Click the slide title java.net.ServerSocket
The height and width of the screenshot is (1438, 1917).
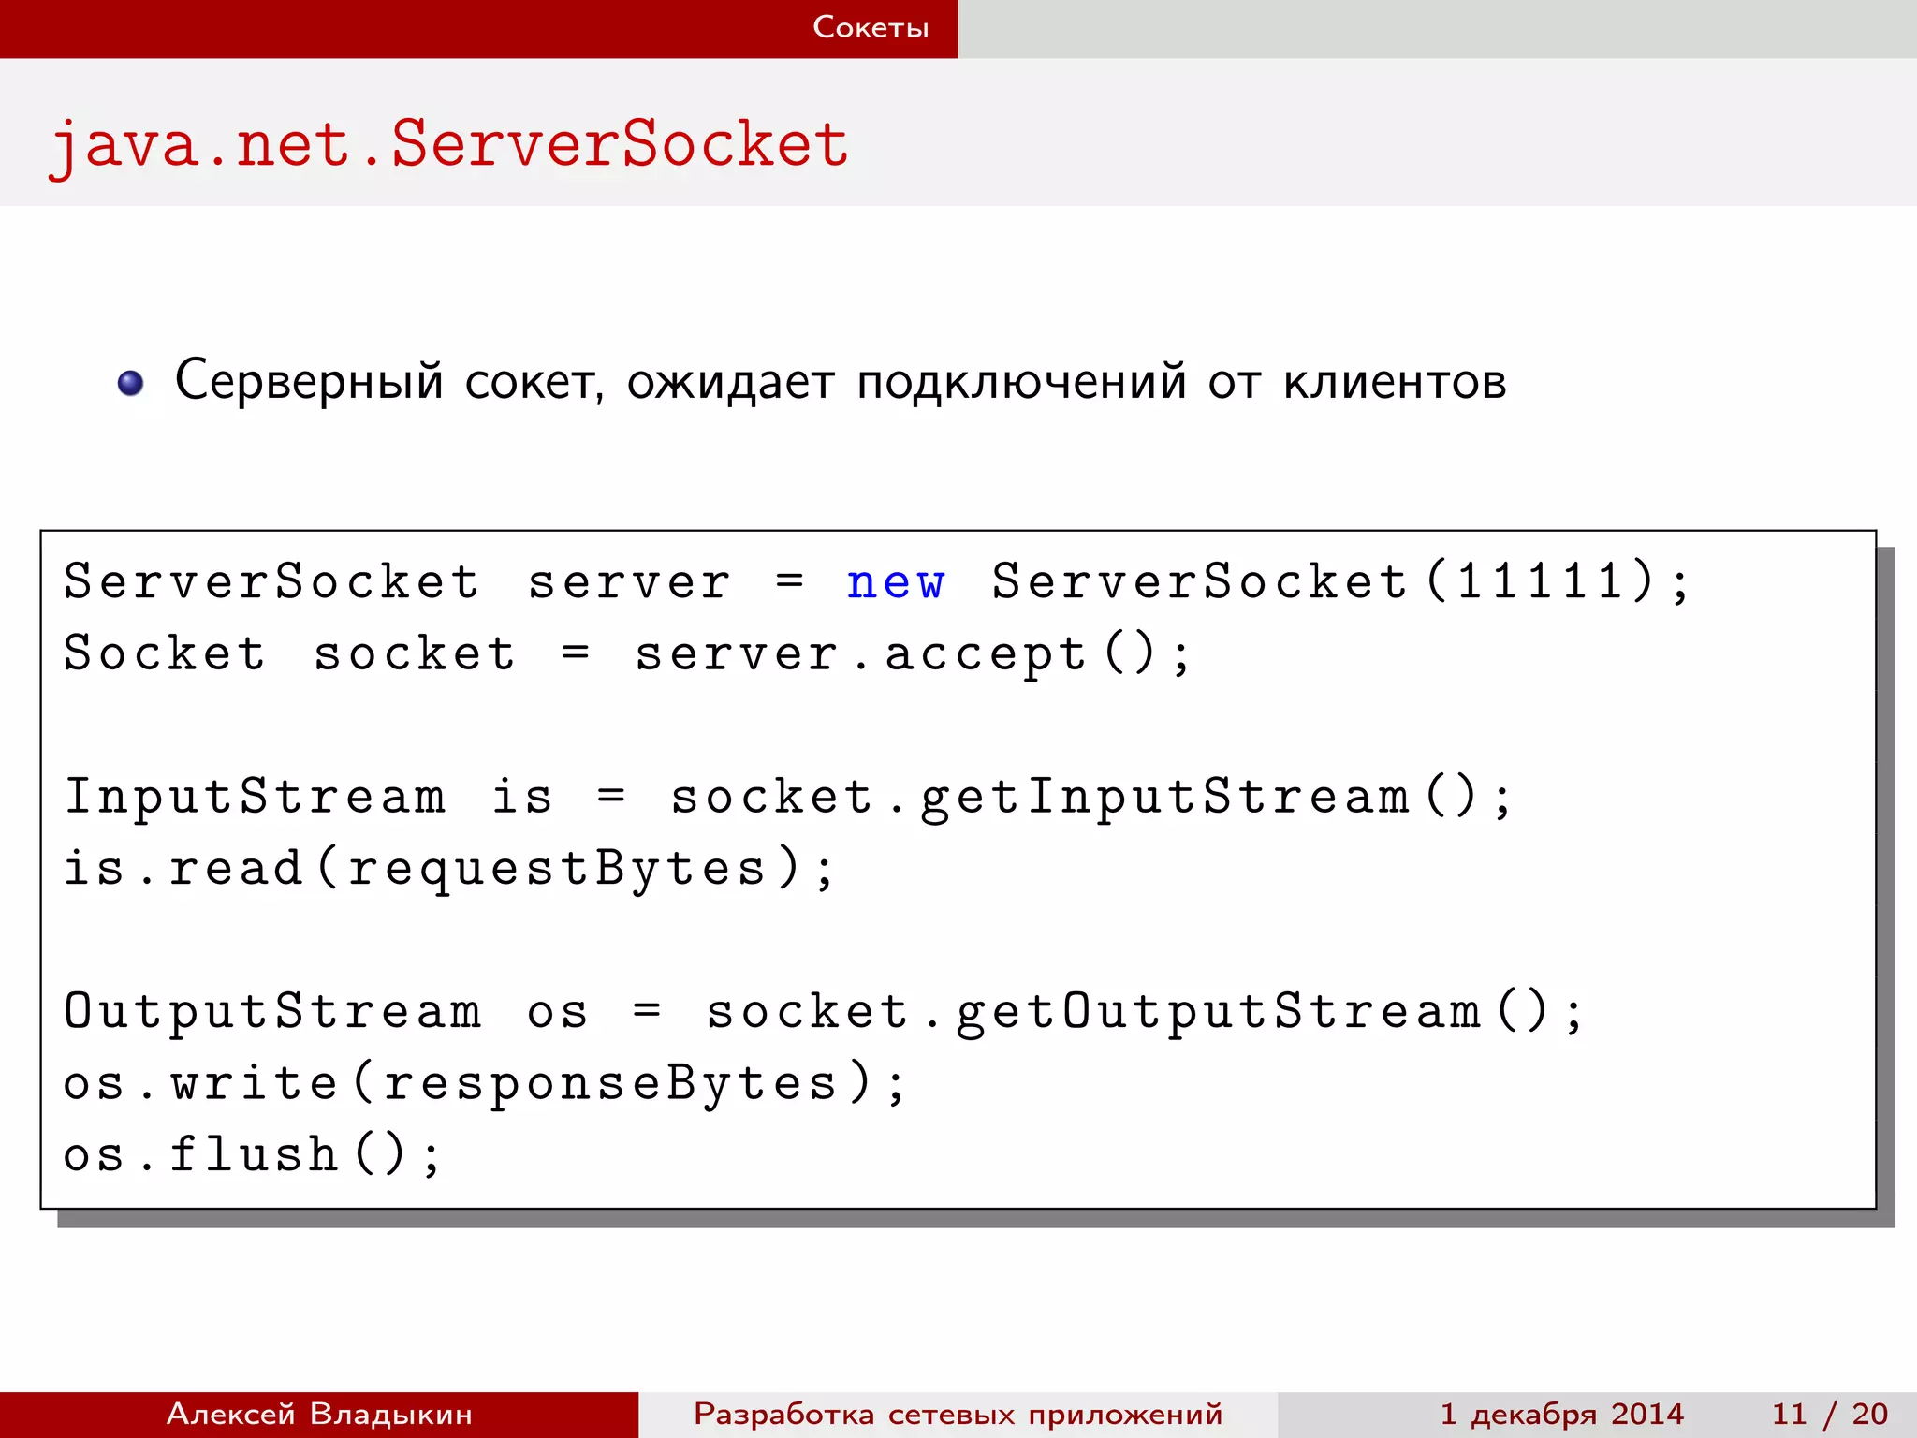click(448, 145)
